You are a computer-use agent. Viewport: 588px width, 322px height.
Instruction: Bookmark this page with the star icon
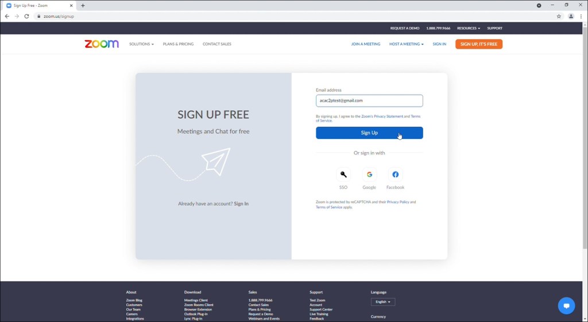[x=559, y=16]
